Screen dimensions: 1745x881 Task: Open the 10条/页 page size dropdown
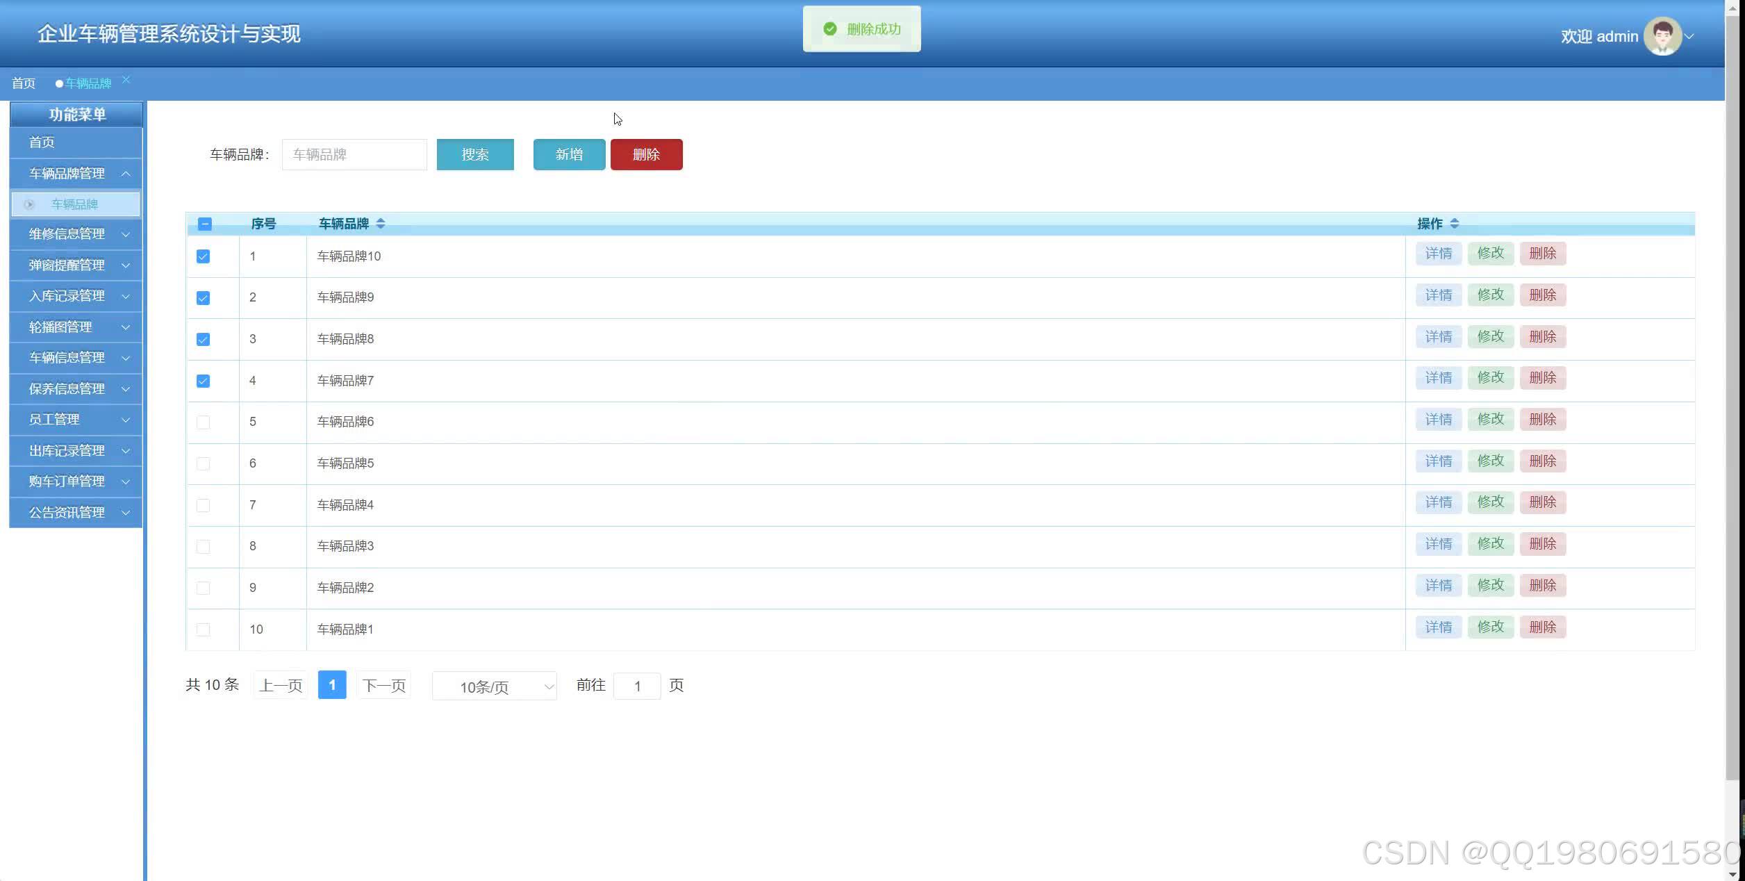[494, 686]
